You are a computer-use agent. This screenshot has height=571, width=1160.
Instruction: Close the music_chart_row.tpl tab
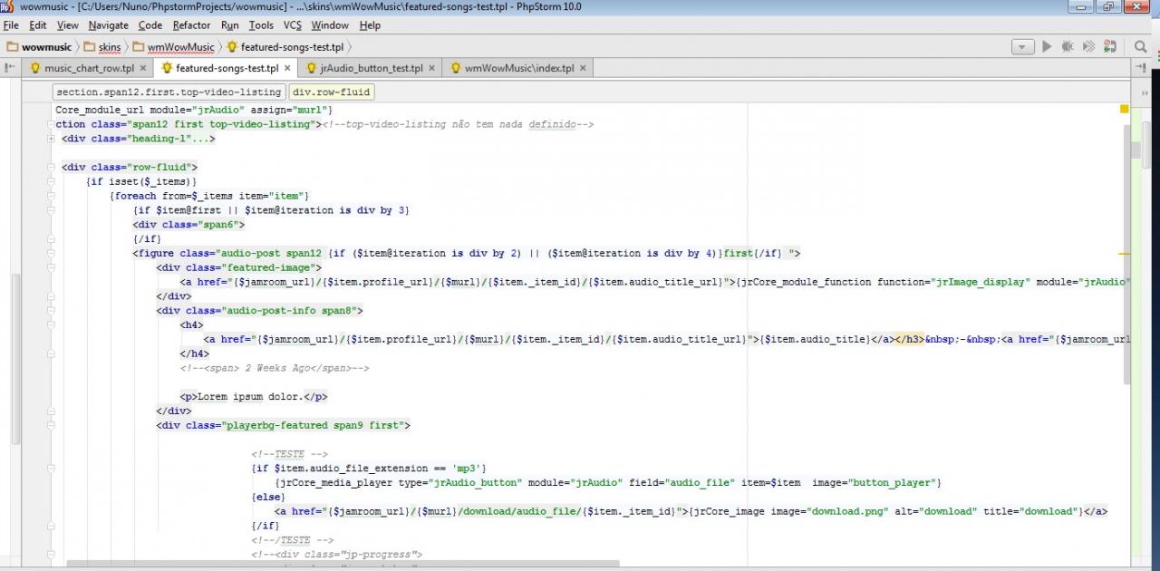pos(143,68)
